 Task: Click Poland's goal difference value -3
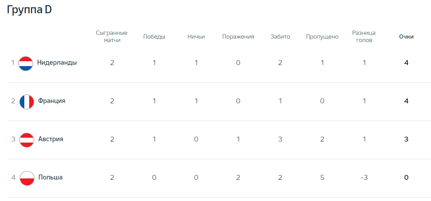[364, 177]
